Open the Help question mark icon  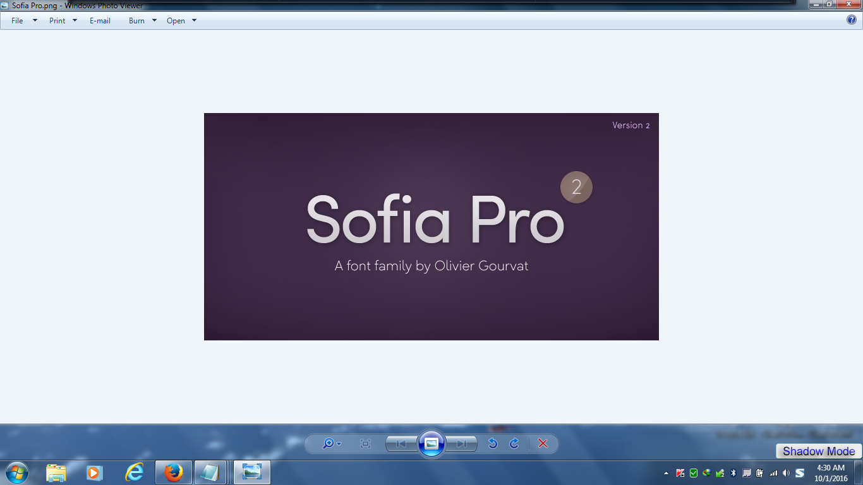[851, 20]
